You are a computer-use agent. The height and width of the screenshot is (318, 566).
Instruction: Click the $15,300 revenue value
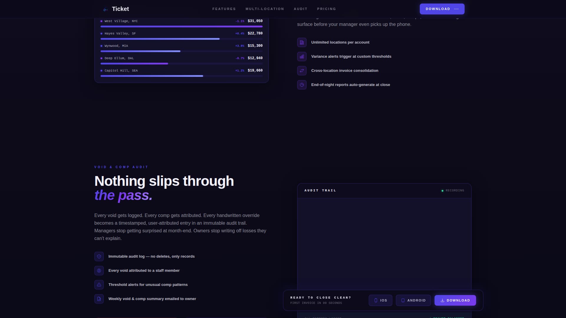pyautogui.click(x=255, y=46)
